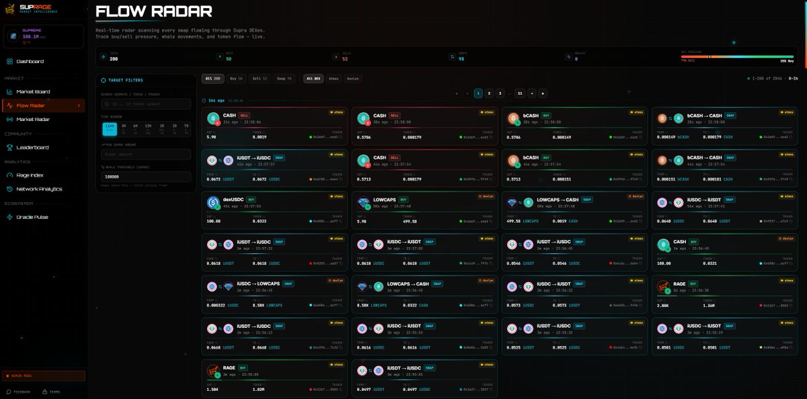The image size is (807, 399).
Task: Click dexlyn tag on iUSDC→LOWCAPS card
Action: pos(336,279)
